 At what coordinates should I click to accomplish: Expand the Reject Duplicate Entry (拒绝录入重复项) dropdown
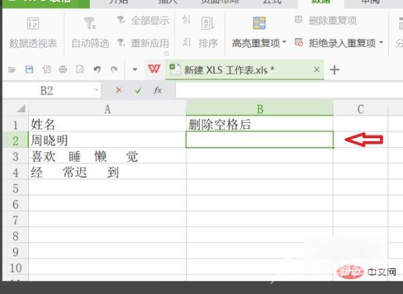[381, 43]
